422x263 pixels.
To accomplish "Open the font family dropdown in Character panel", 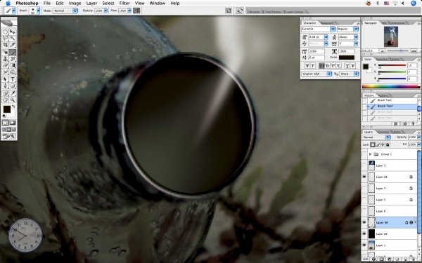I will click(x=318, y=29).
